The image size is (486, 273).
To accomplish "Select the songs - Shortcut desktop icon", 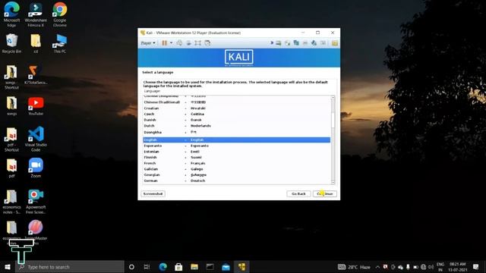I will point(12,77).
